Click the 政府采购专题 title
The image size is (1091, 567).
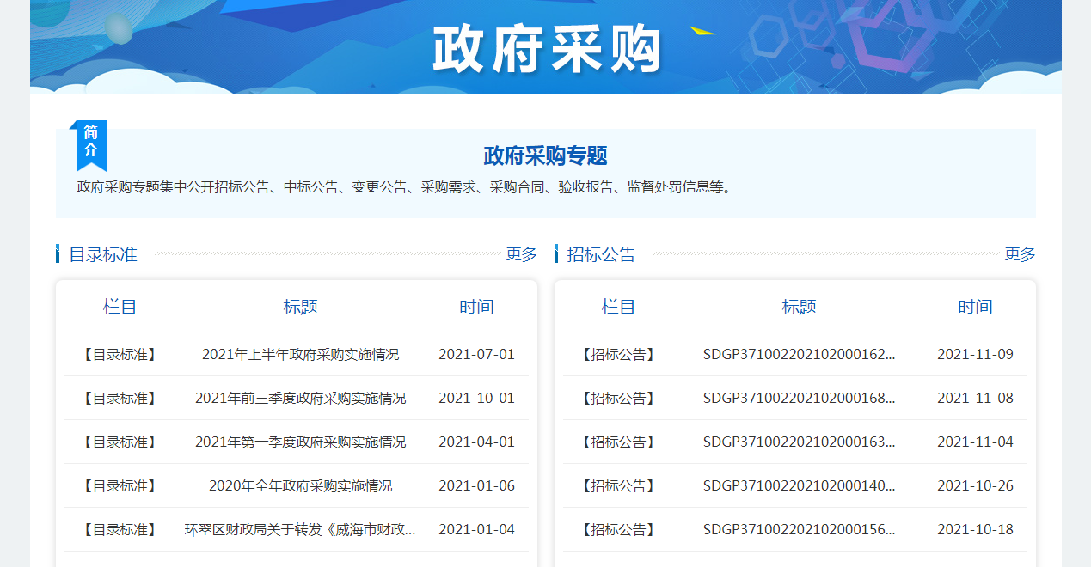tap(545, 155)
